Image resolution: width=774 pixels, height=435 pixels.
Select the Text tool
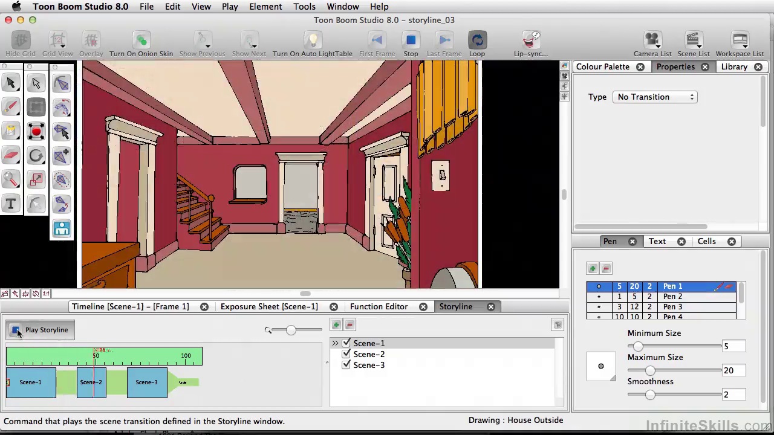11,204
